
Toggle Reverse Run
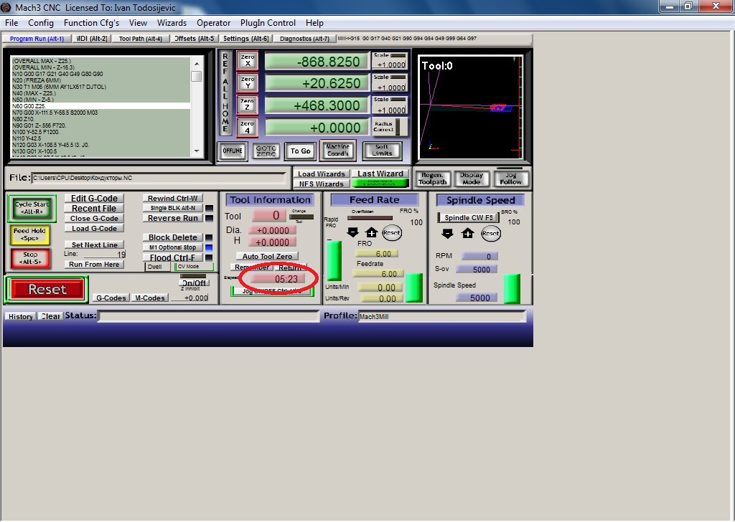click(173, 218)
